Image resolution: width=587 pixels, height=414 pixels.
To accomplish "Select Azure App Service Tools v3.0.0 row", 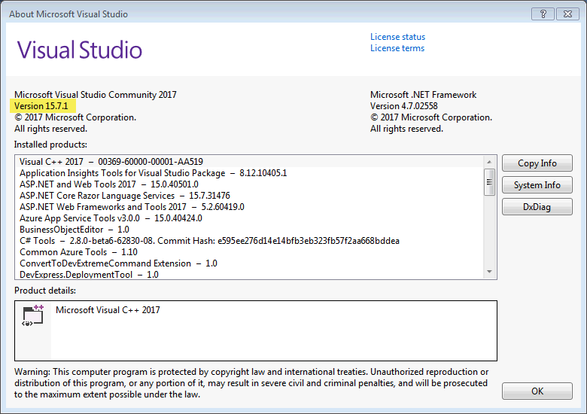I will pyautogui.click(x=251, y=218).
